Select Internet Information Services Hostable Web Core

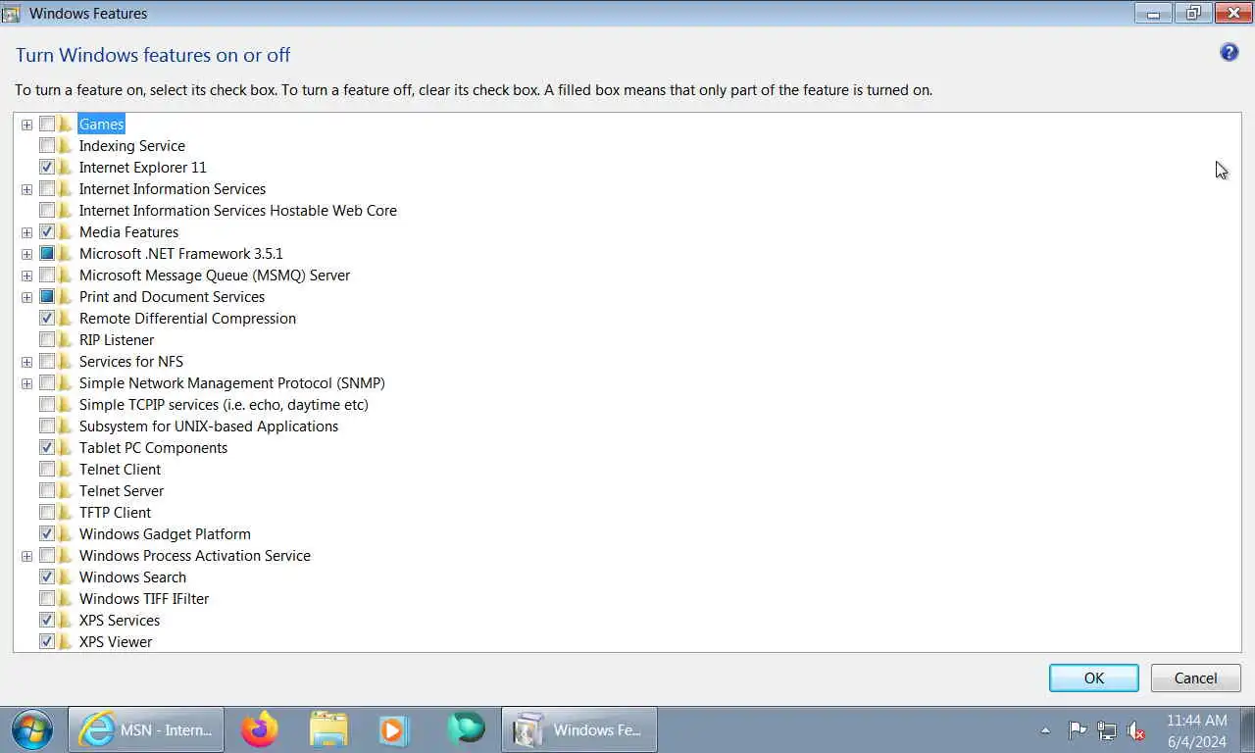click(x=238, y=211)
